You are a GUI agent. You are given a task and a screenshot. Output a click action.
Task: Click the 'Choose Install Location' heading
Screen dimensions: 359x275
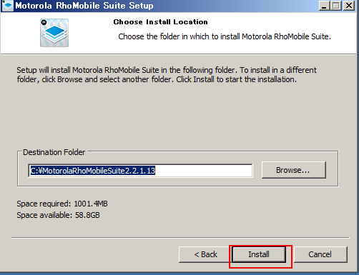pyautogui.click(x=160, y=22)
